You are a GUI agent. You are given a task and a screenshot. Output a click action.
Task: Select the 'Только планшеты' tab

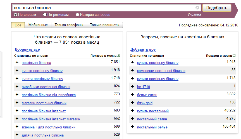(x=105, y=25)
